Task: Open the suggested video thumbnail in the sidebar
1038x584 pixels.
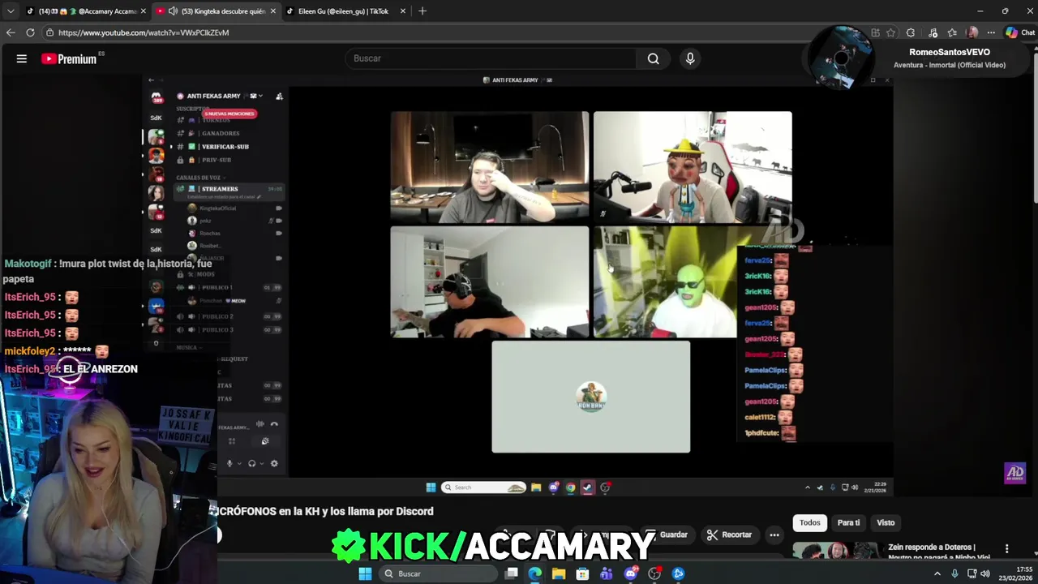Action: (835, 551)
